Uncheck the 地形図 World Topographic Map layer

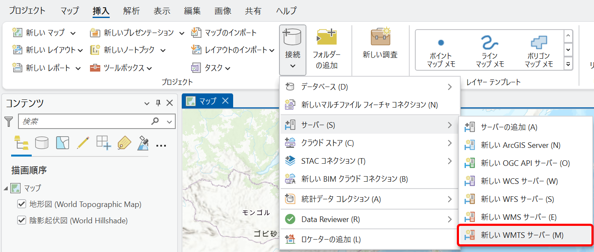point(21,204)
